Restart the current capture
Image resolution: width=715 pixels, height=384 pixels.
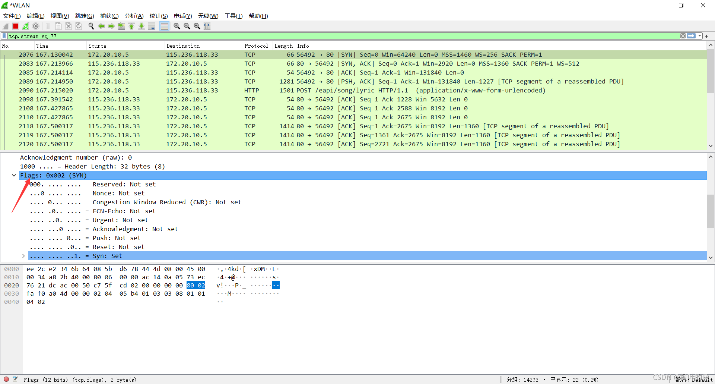coord(26,26)
